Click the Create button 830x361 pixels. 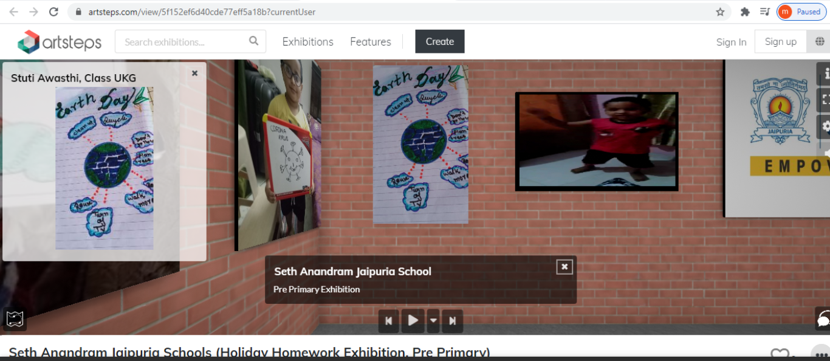click(x=440, y=41)
